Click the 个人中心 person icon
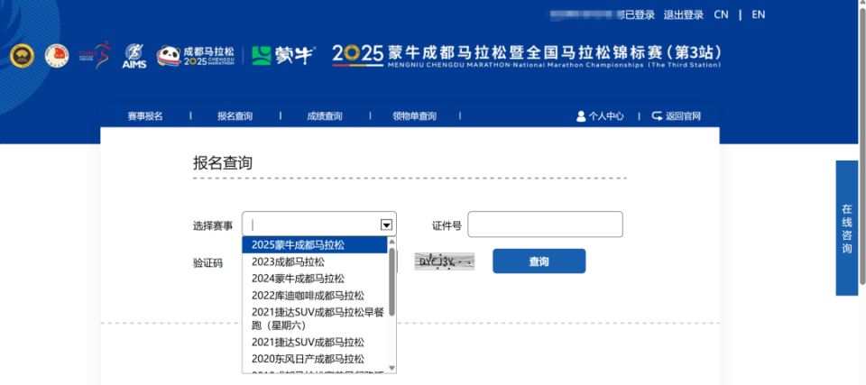The height and width of the screenshot is (385, 866). (580, 116)
